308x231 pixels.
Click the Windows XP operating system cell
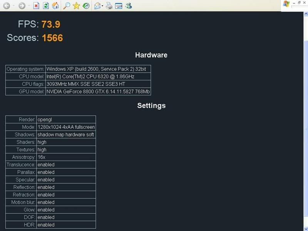tap(98, 69)
